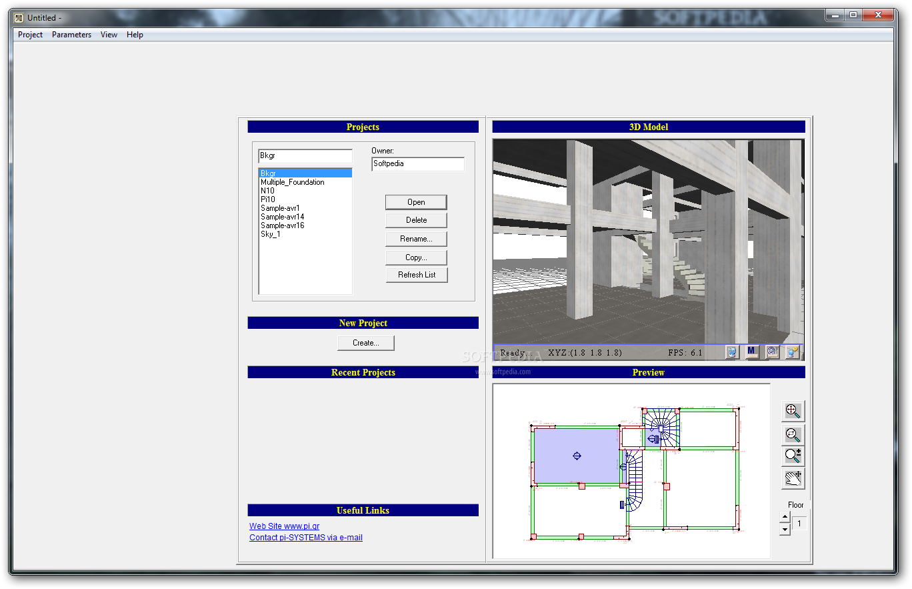The height and width of the screenshot is (589, 912).
Task: Click the floor plan preview drawing
Action: [631, 471]
